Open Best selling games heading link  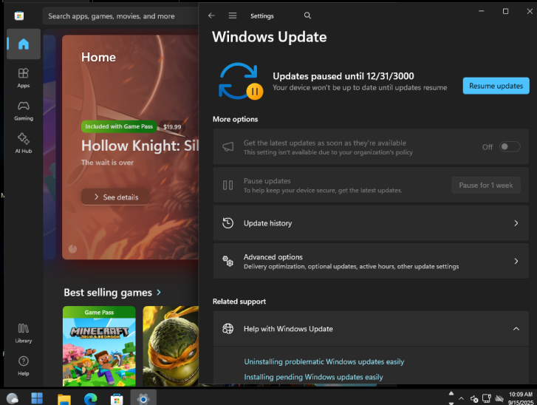point(108,292)
